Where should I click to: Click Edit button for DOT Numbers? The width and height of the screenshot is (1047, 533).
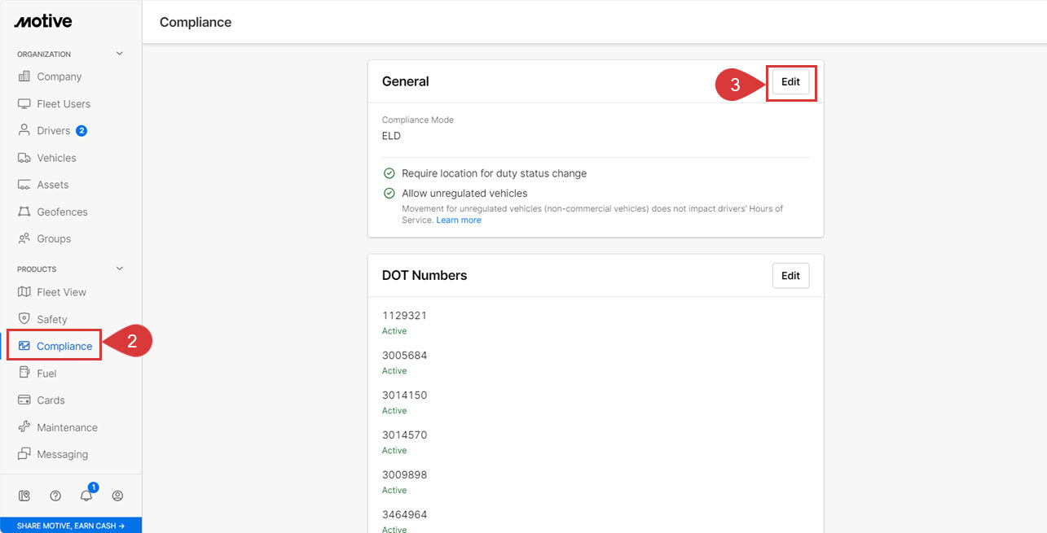[790, 276]
